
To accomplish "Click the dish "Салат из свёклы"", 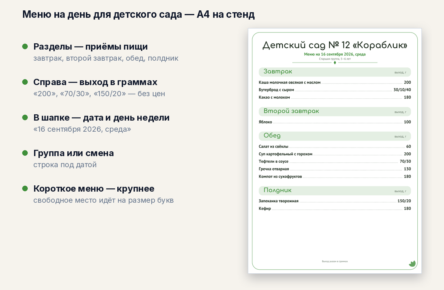I will point(273,146).
